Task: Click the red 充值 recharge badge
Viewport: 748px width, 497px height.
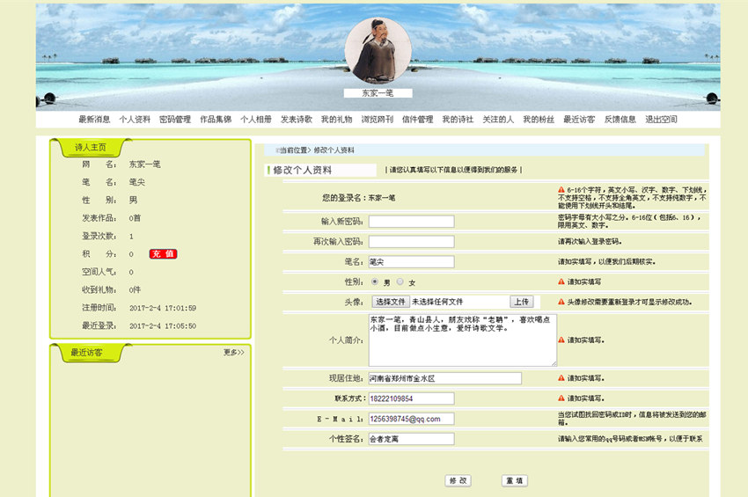Action: pos(163,254)
